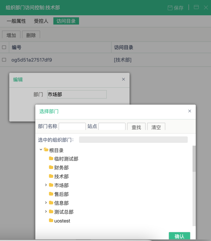Click the 财务部 folder icon
211x241 pixels.
pos(51,168)
